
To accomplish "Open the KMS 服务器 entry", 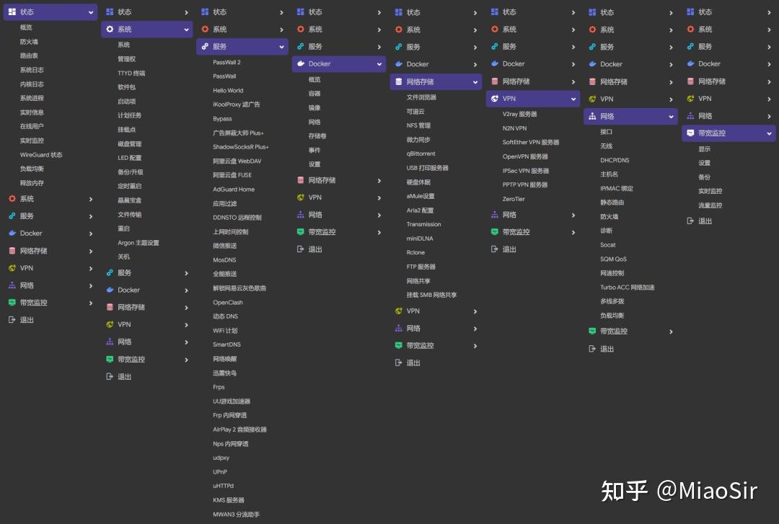I will (x=228, y=499).
